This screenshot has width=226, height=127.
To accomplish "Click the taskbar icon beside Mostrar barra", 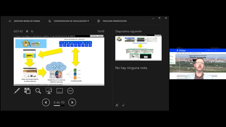I will click(10, 21).
